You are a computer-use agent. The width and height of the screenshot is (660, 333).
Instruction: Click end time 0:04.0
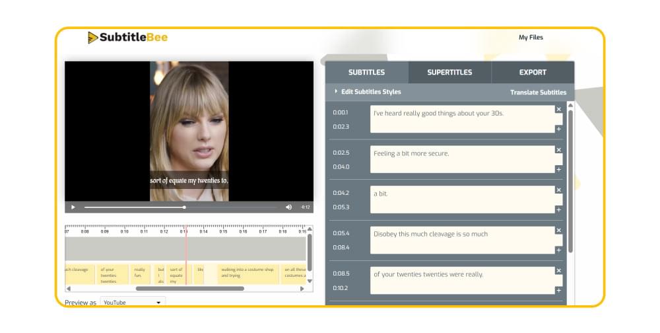tap(341, 167)
